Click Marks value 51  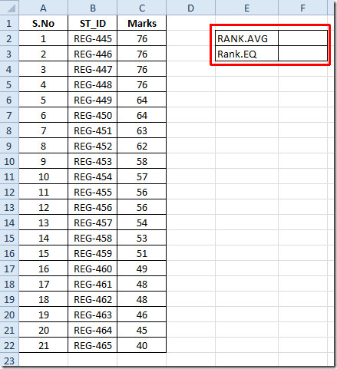142,253
